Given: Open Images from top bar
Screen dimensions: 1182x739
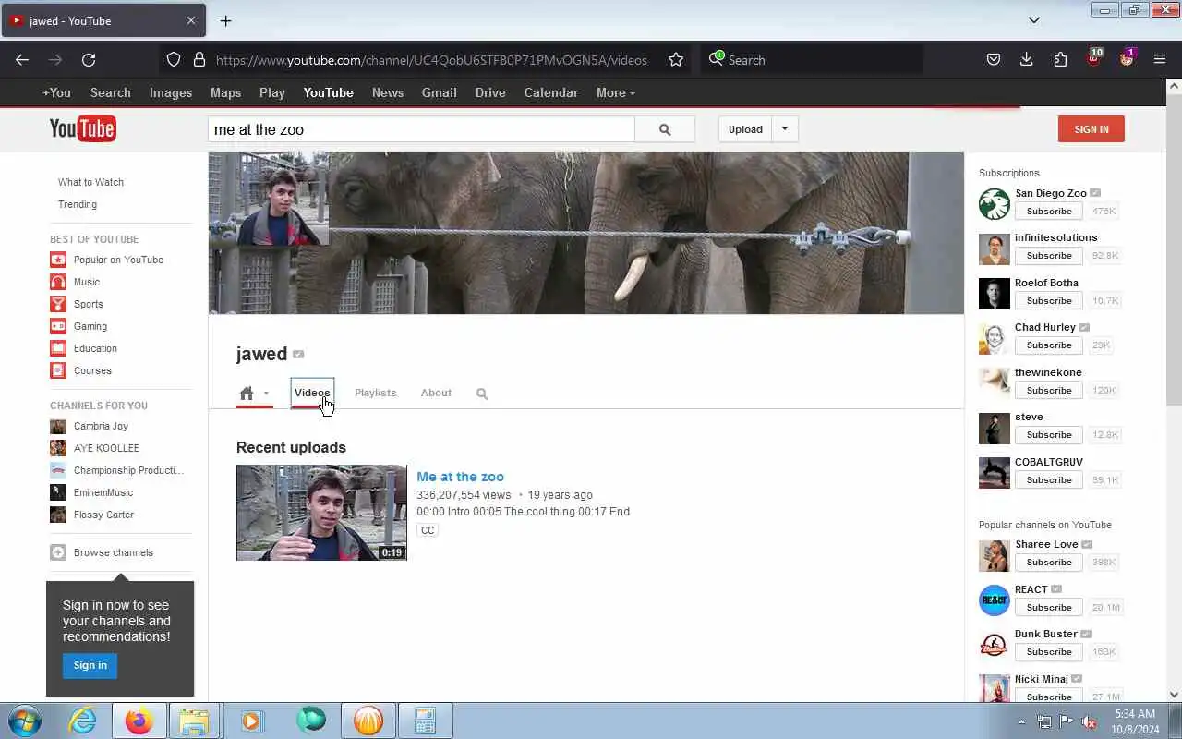Looking at the screenshot, I should (x=171, y=92).
